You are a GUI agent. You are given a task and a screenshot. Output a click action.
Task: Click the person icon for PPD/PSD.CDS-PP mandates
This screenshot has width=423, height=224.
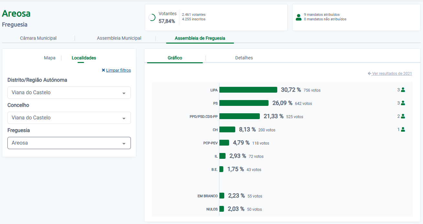pos(403,117)
